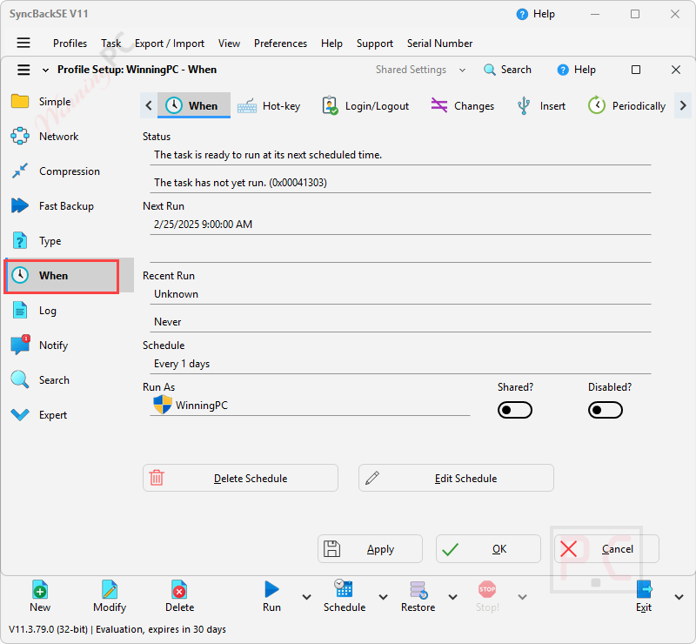Open the Exit button dropdown arrow

[679, 597]
